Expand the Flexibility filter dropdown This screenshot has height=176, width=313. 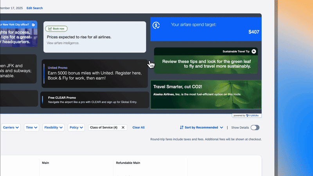click(54, 128)
